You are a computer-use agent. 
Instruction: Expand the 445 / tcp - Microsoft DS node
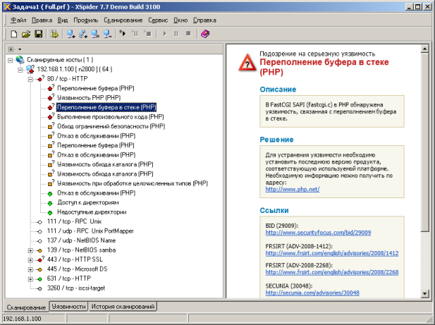[x=30, y=269]
